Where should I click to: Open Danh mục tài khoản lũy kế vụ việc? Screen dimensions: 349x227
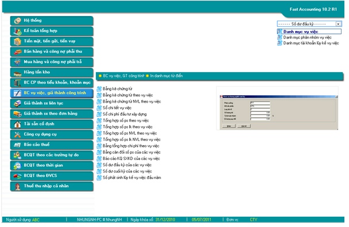click(x=308, y=43)
